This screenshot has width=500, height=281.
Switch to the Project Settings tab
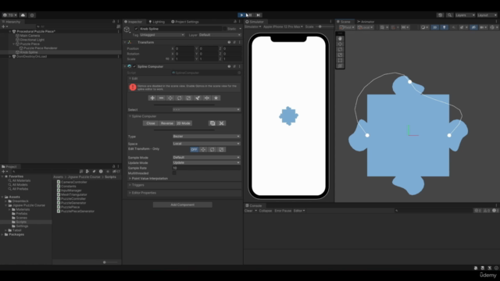185,22
